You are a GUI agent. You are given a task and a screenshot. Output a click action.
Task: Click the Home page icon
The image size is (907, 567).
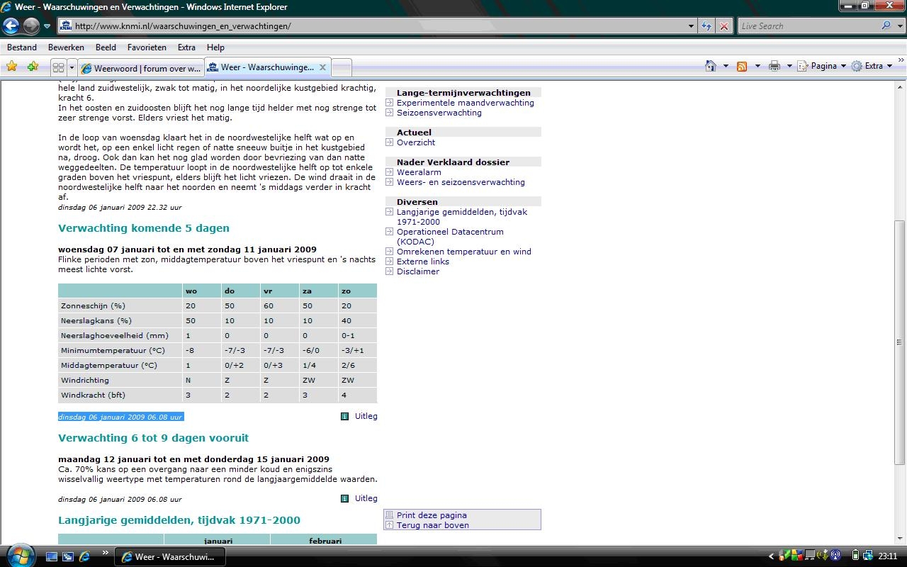coord(711,66)
